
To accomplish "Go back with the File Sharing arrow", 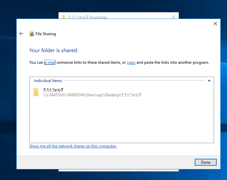I will tap(21, 34).
